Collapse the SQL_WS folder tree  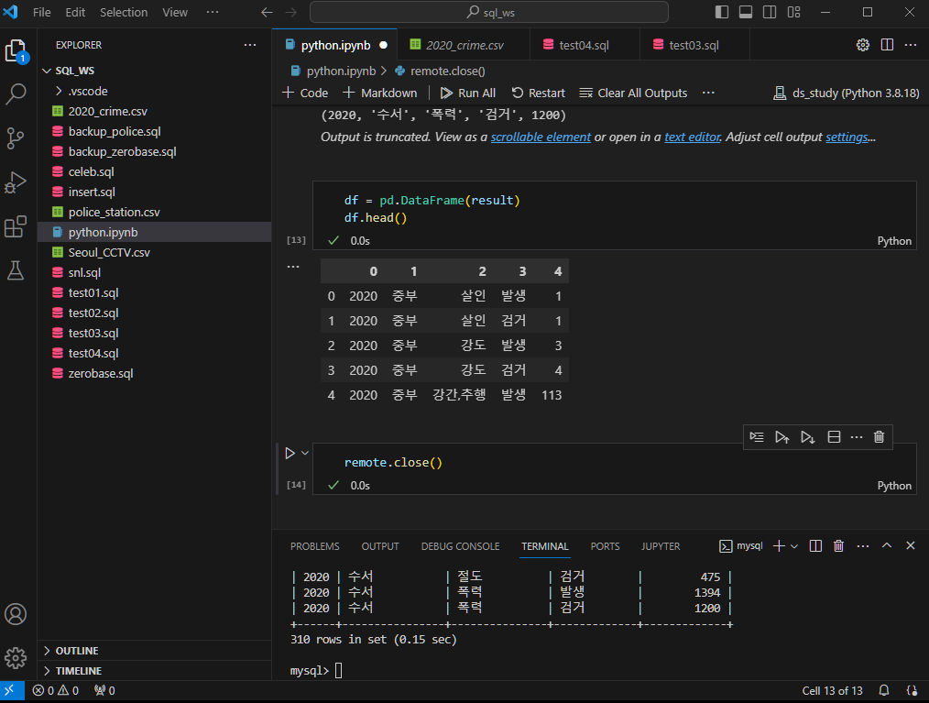pos(47,71)
